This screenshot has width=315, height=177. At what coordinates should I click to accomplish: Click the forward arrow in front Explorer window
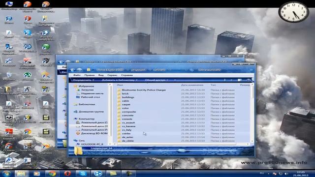79,70
